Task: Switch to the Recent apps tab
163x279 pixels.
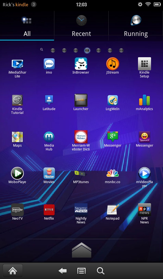Action: tap(81, 26)
